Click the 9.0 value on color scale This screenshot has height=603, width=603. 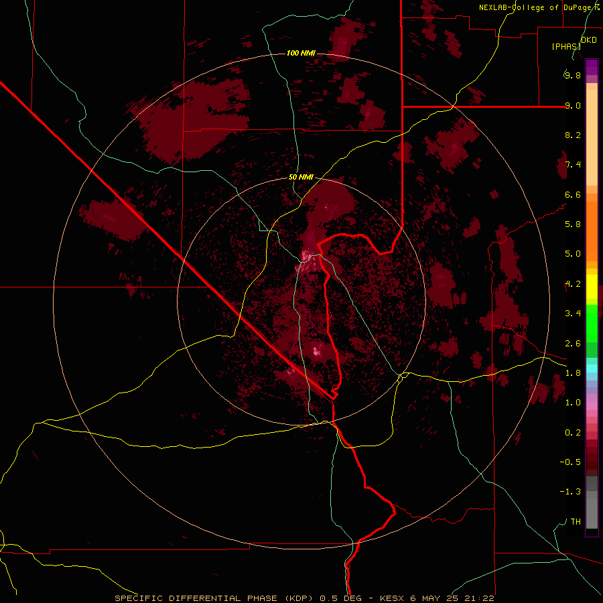coord(573,105)
